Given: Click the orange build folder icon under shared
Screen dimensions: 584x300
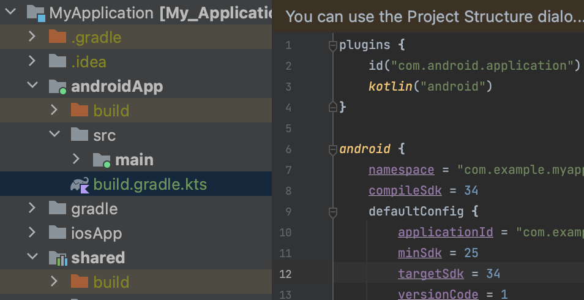Looking at the screenshot, I should point(80,282).
